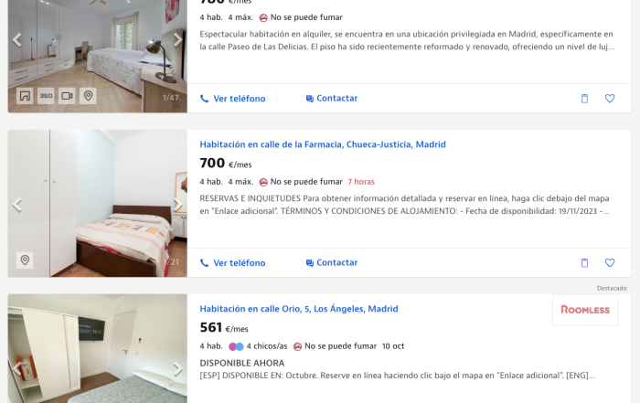This screenshot has height=403, width=640.
Task: Open the Roomless agency logo
Action: click(585, 310)
